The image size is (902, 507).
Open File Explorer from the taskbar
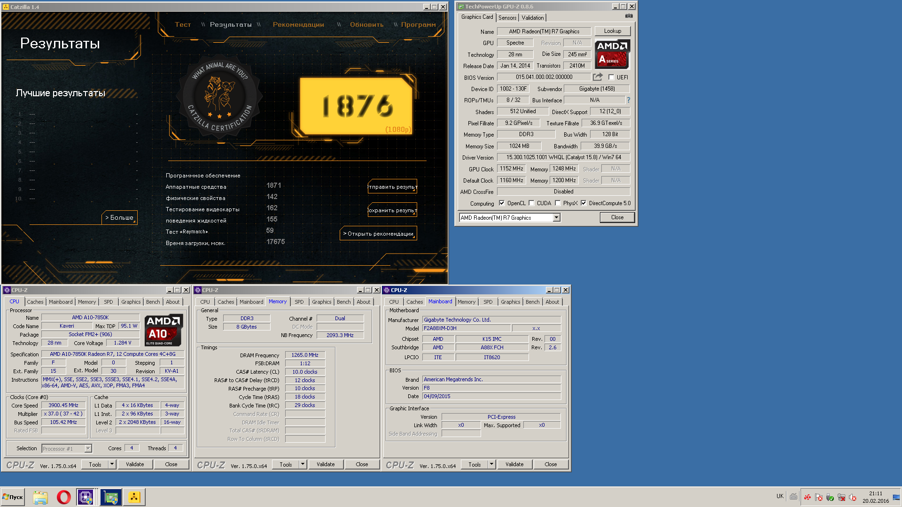pyautogui.click(x=40, y=497)
